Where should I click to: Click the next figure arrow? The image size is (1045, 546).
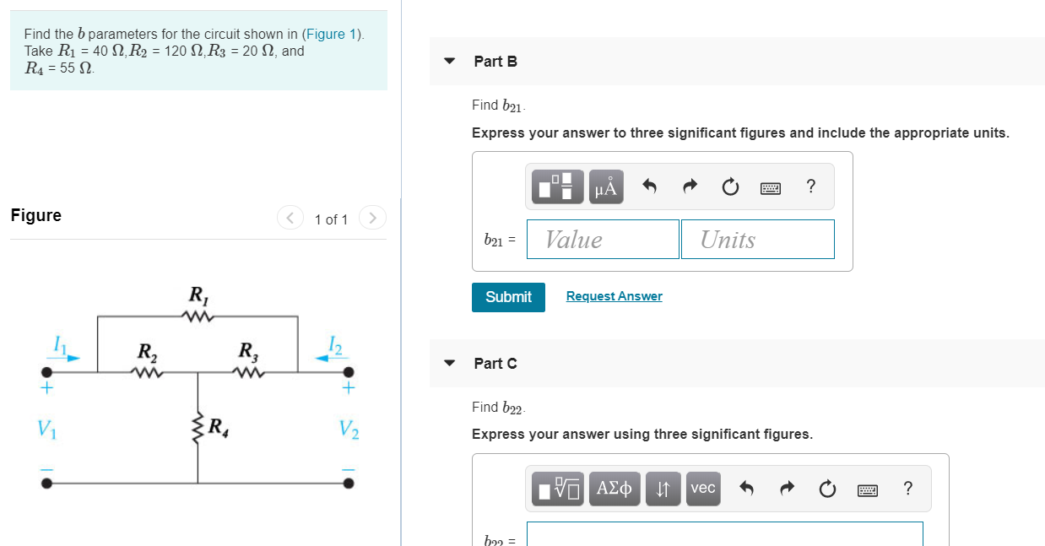click(x=373, y=217)
